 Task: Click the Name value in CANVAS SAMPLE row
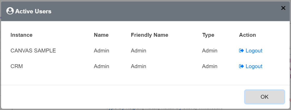pos(101,51)
